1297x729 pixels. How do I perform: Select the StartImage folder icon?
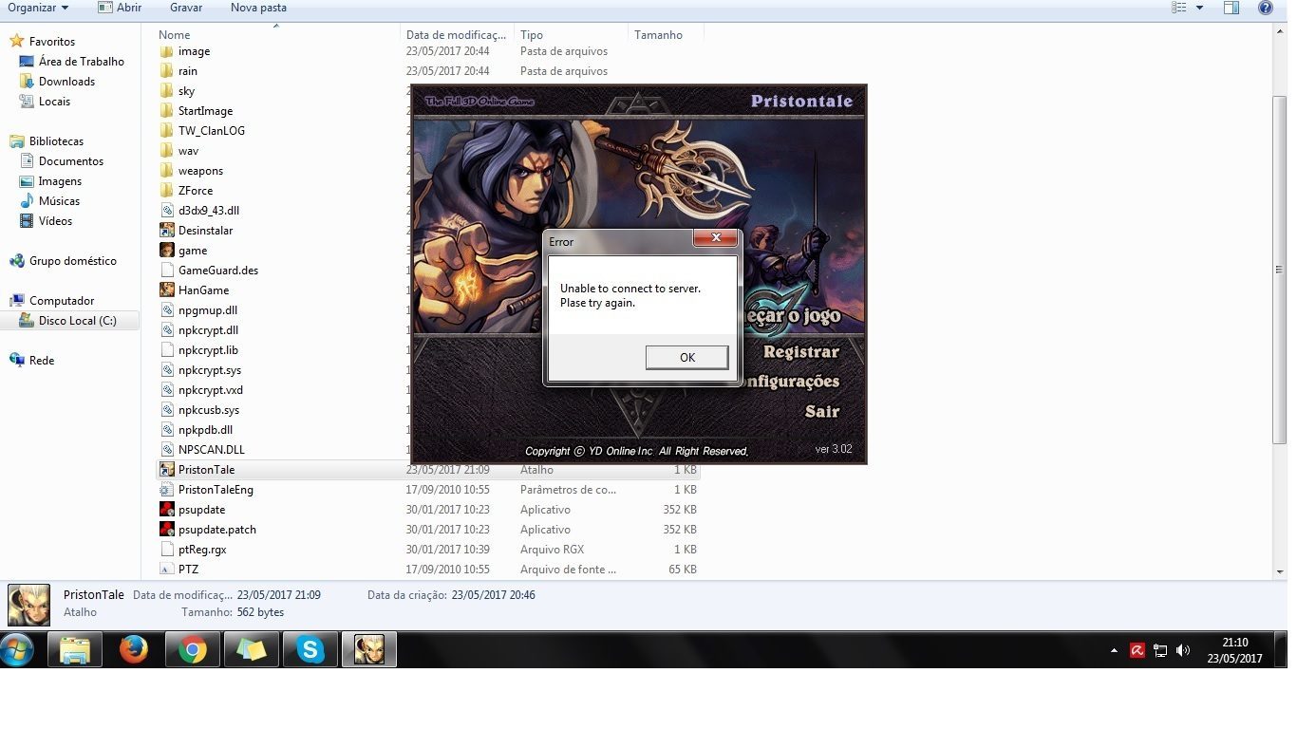pyautogui.click(x=167, y=111)
